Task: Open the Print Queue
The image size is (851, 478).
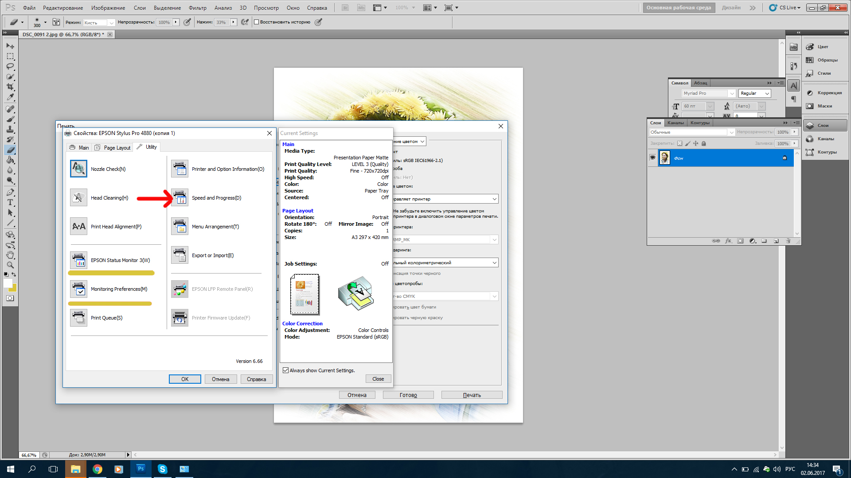Action: pyautogui.click(x=78, y=318)
